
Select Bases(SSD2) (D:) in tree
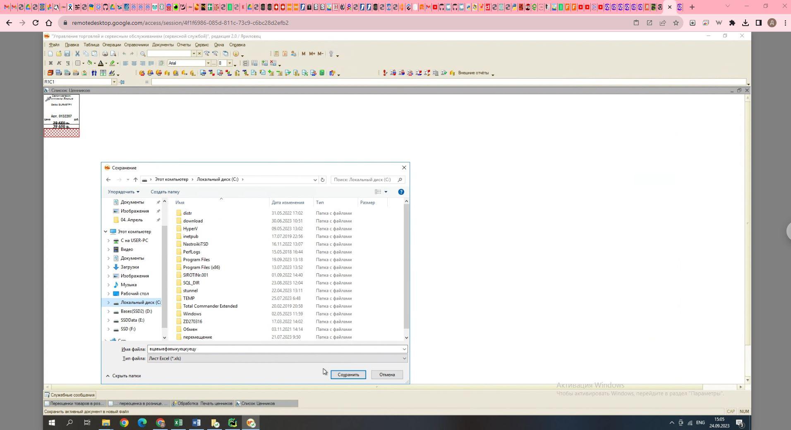click(x=136, y=311)
